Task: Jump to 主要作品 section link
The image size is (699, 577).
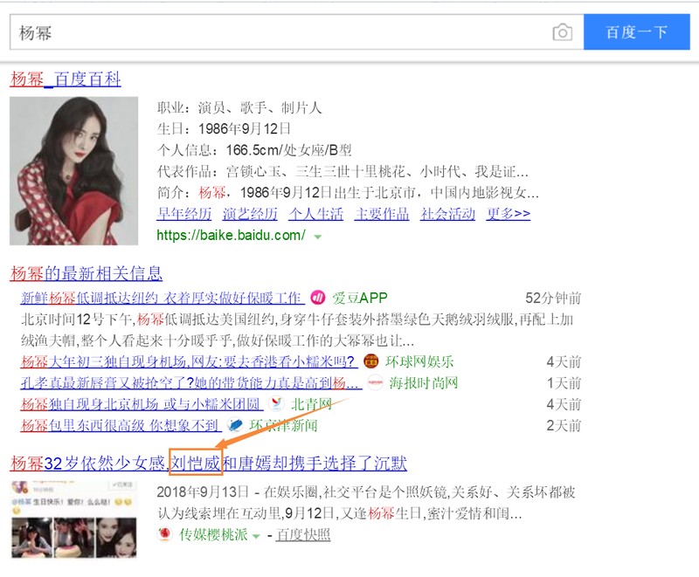Action: point(382,214)
